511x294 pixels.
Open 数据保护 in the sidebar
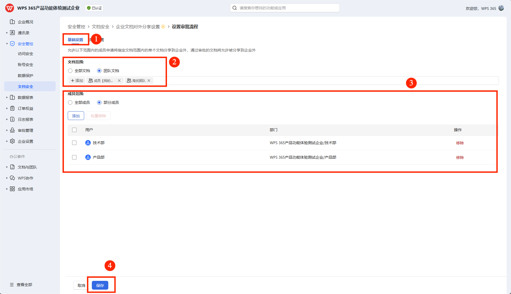pos(25,76)
